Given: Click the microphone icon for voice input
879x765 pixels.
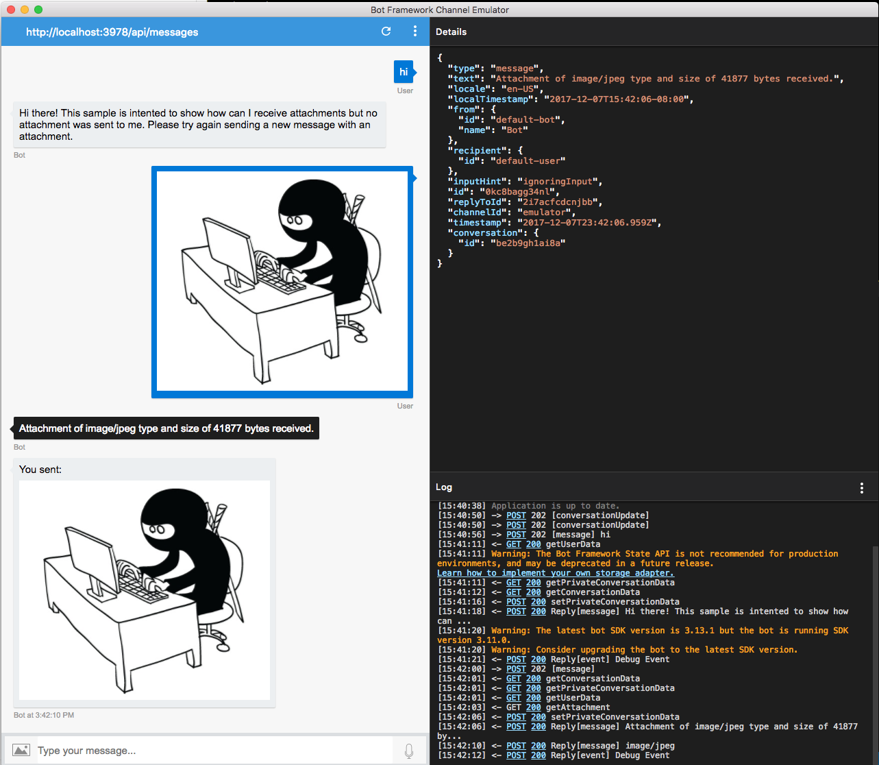Looking at the screenshot, I should pyautogui.click(x=409, y=751).
